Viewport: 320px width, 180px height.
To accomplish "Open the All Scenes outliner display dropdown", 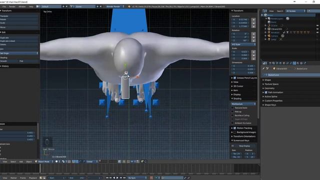I will point(295,11).
